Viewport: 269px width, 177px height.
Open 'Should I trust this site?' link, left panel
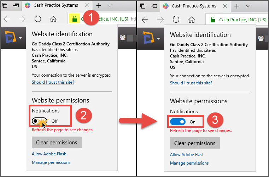[53, 82]
